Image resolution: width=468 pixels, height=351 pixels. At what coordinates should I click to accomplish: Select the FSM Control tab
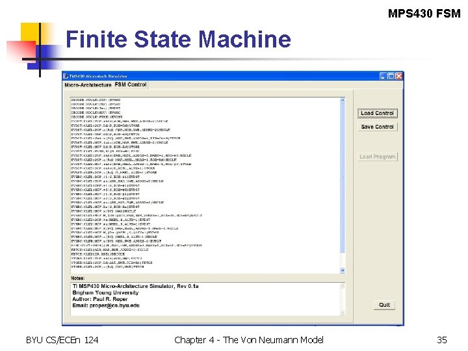pyautogui.click(x=131, y=84)
